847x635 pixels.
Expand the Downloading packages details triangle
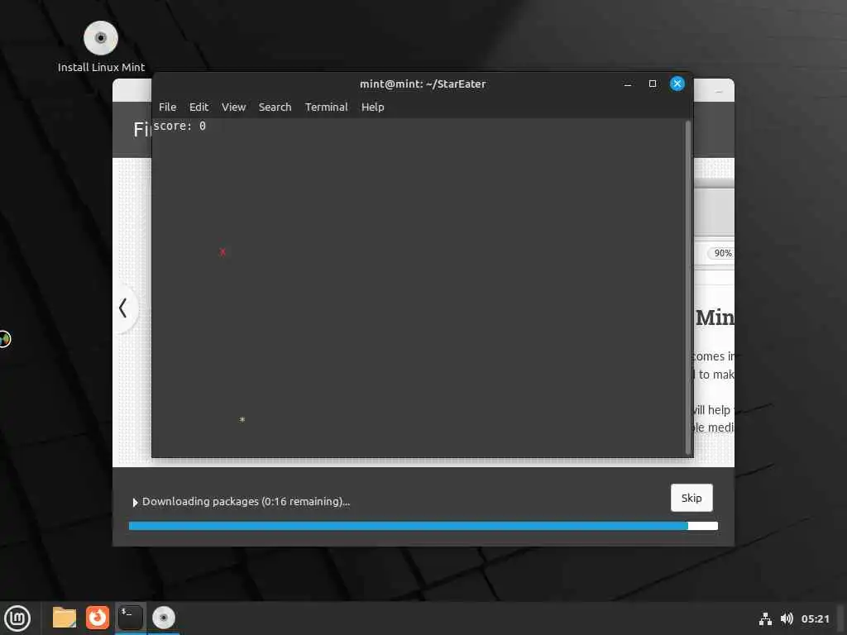pyautogui.click(x=135, y=502)
